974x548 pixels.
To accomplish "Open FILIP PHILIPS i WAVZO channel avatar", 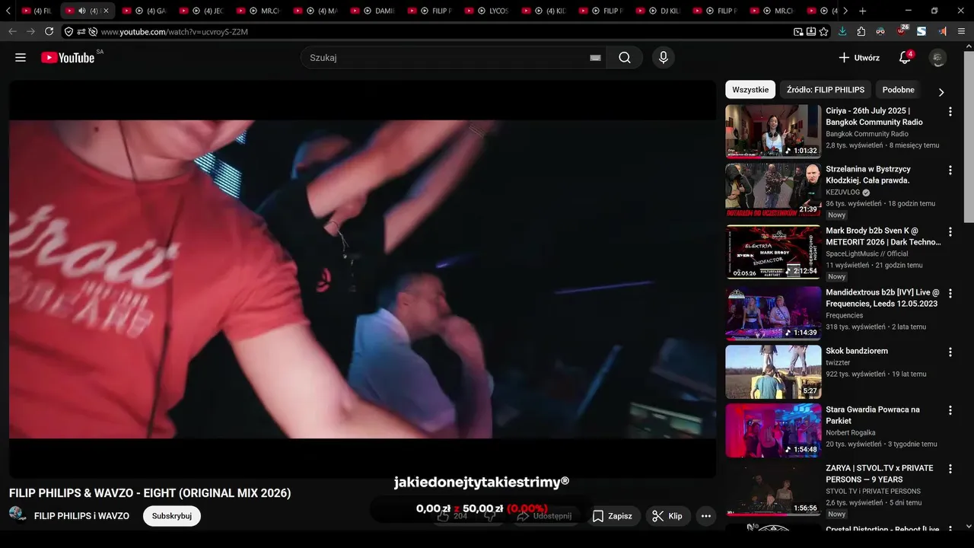I will (x=18, y=514).
